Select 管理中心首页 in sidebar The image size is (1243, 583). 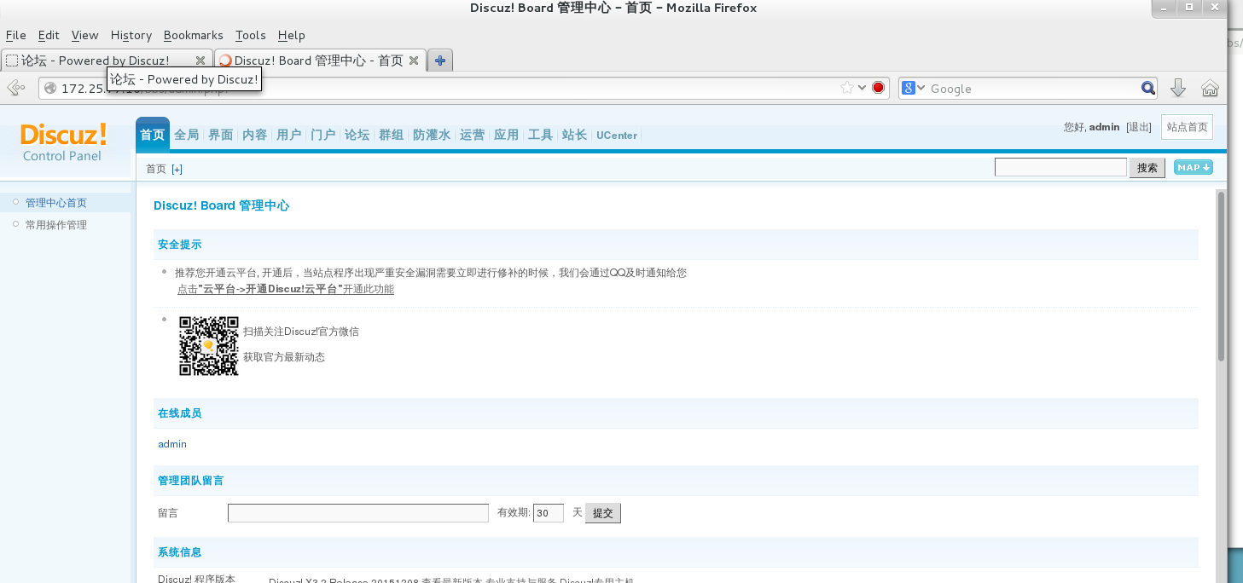click(x=56, y=203)
